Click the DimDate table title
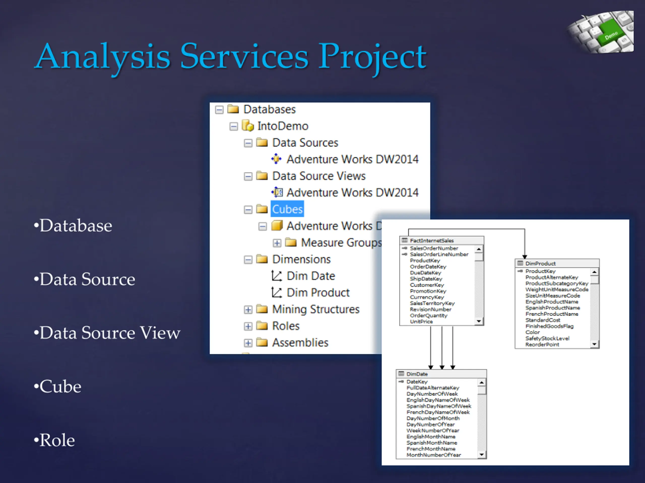645x483 pixels. coord(417,374)
